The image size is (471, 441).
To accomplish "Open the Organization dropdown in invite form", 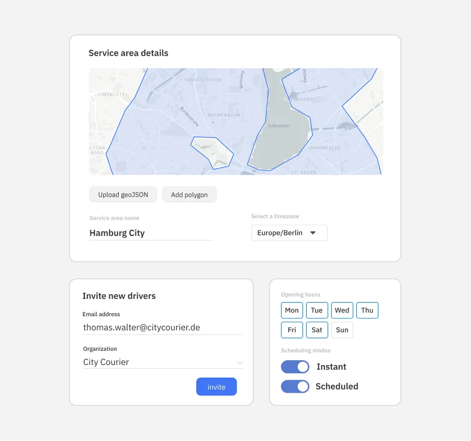I will [x=162, y=362].
